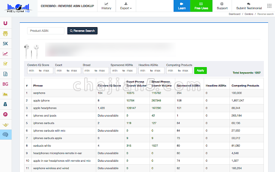Select 'headphones microphone remote in-ear' phrase
Image resolution: width=275 pixels, height=172 pixels.
58,153
